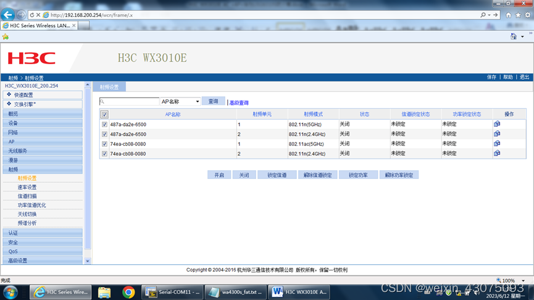Viewport: 534px width, 300px height.
Task: Switch to H3C WX3010E Word document in taskbar
Action: point(299,292)
